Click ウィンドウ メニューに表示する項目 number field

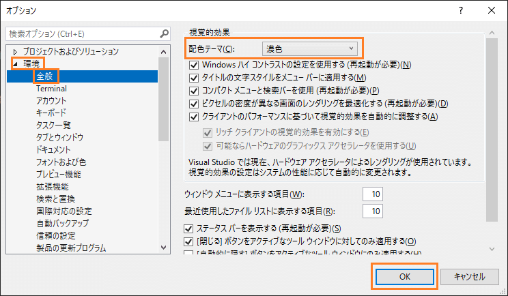pos(373,194)
